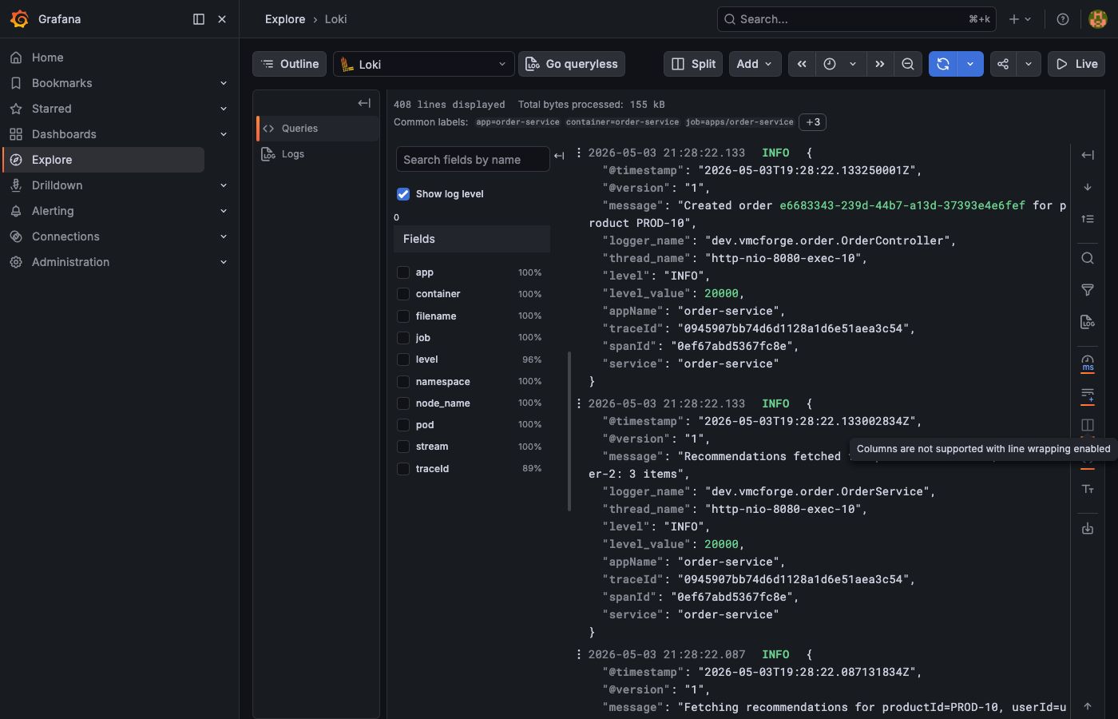Click the Split button

pos(693,64)
